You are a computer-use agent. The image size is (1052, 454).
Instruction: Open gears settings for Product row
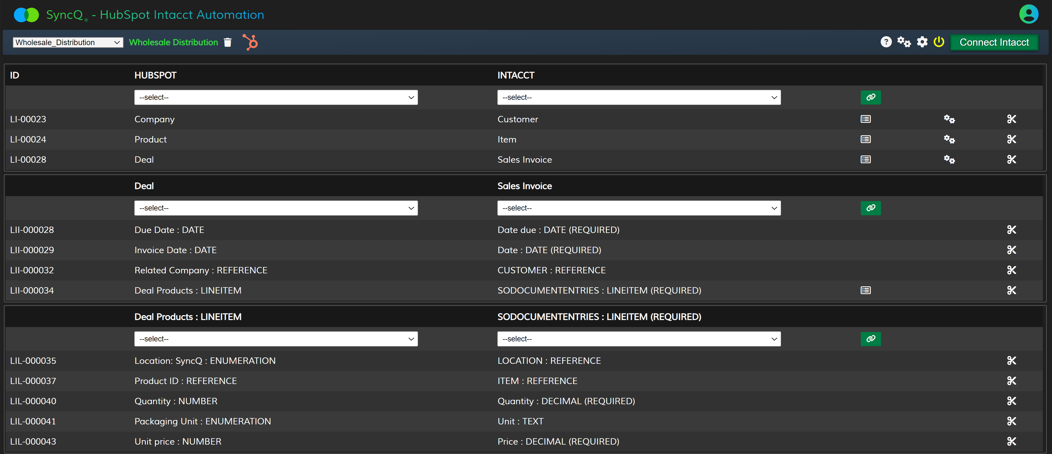(949, 139)
